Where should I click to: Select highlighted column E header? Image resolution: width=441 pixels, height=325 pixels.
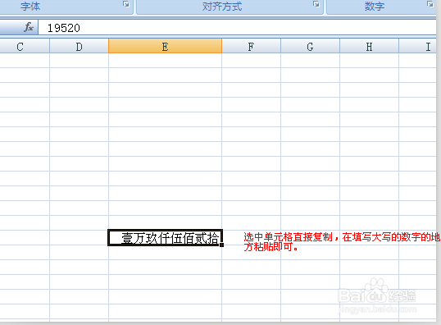click(165, 46)
